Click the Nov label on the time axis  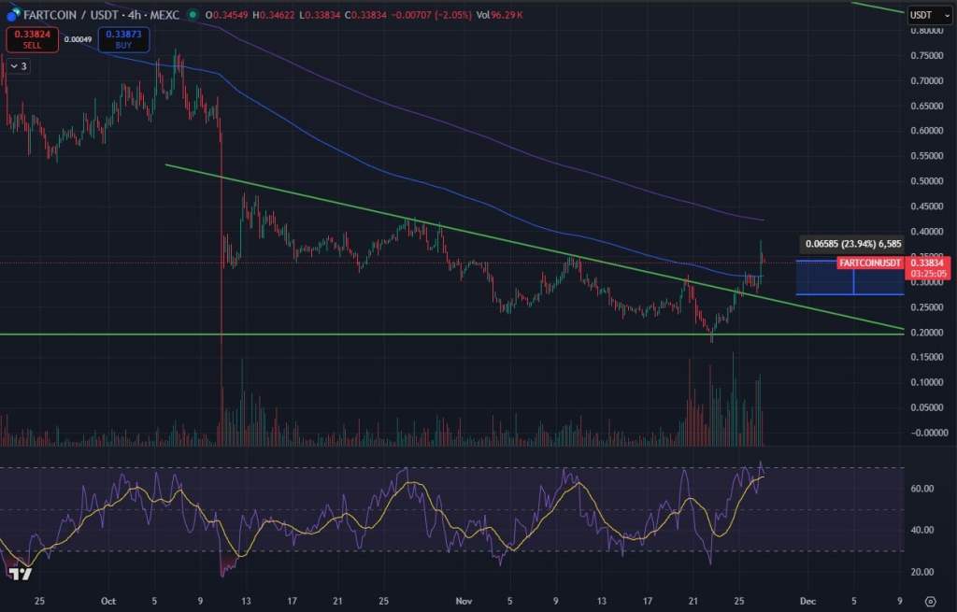click(x=464, y=602)
